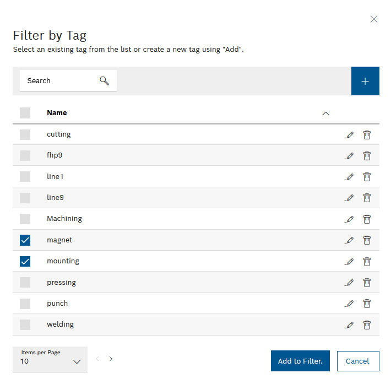391x384 pixels.
Task: Edit the pressing tag
Action: (349, 283)
